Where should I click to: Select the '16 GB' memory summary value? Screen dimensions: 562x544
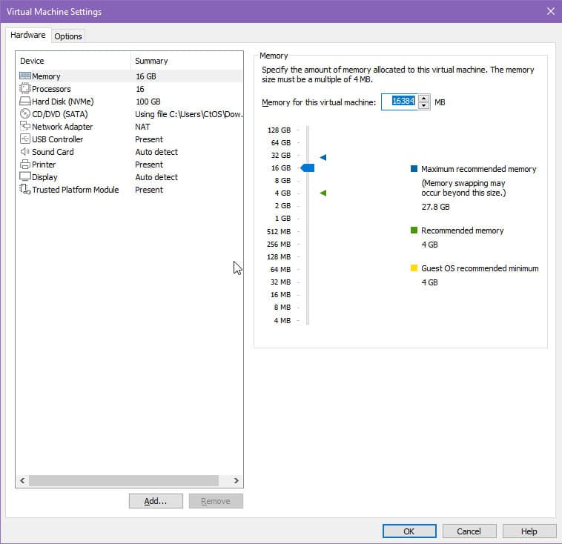(146, 76)
